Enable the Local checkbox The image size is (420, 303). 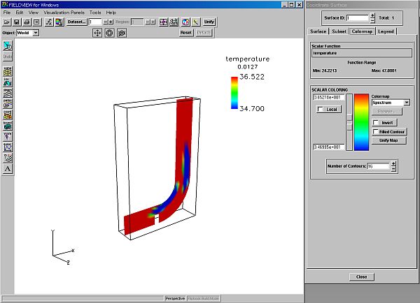[320, 110]
